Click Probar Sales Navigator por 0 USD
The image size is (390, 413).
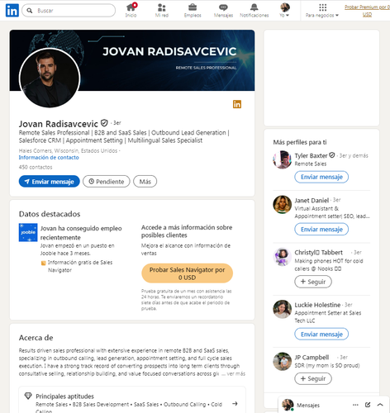[187, 273]
